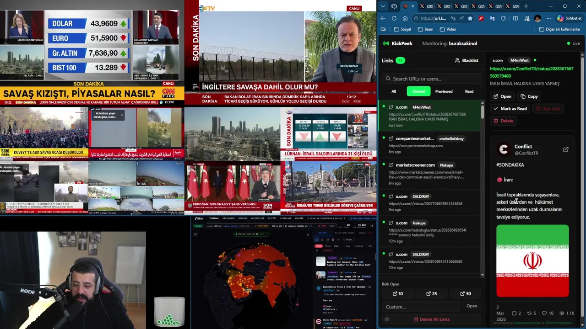The image size is (586, 329).
Task: Click the KickPeek broadcast logo icon
Action: pyautogui.click(x=386, y=43)
